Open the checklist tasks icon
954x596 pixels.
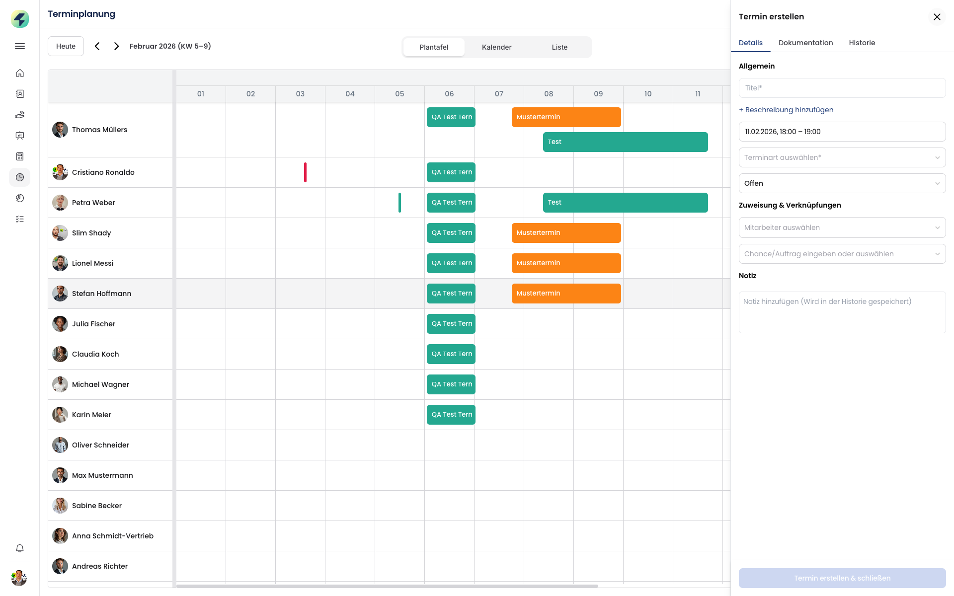point(20,219)
